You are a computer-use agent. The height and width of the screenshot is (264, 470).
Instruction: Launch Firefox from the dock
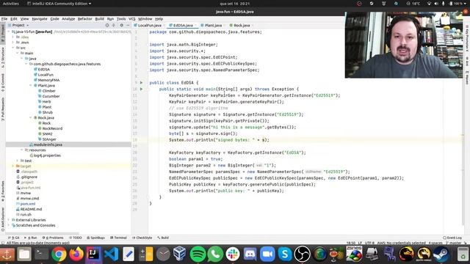[76, 254]
